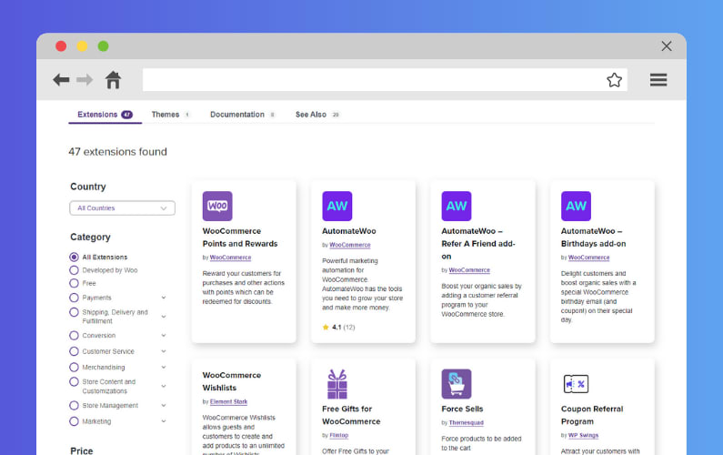Screen dimensions: 723x455
Task: Open the Force Sells title
Action: 462,409
